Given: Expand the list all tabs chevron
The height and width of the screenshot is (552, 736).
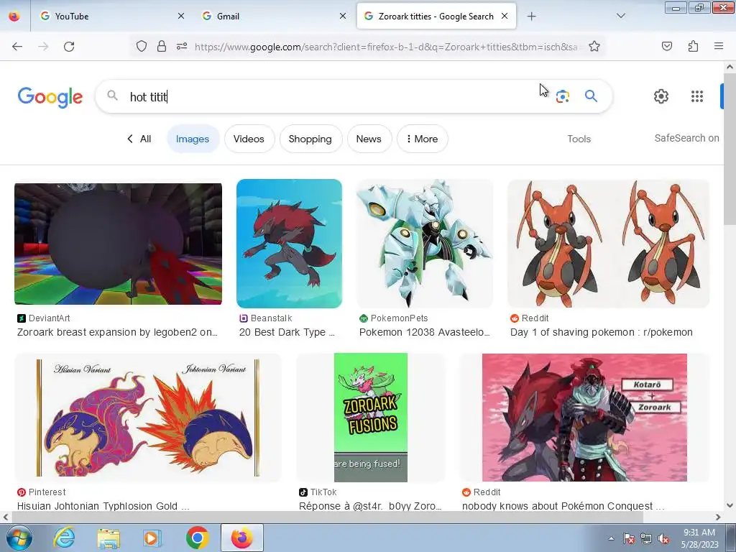Looking at the screenshot, I should click(x=620, y=16).
